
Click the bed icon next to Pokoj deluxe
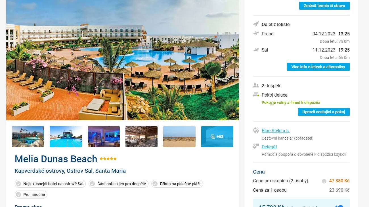point(256,95)
